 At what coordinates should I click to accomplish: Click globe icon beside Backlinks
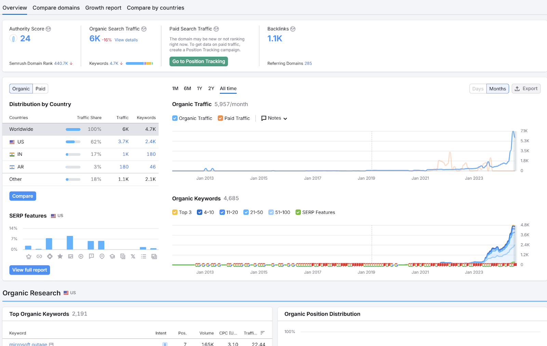[293, 29]
